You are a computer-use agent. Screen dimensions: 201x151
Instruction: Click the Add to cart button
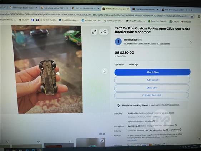click(152, 80)
